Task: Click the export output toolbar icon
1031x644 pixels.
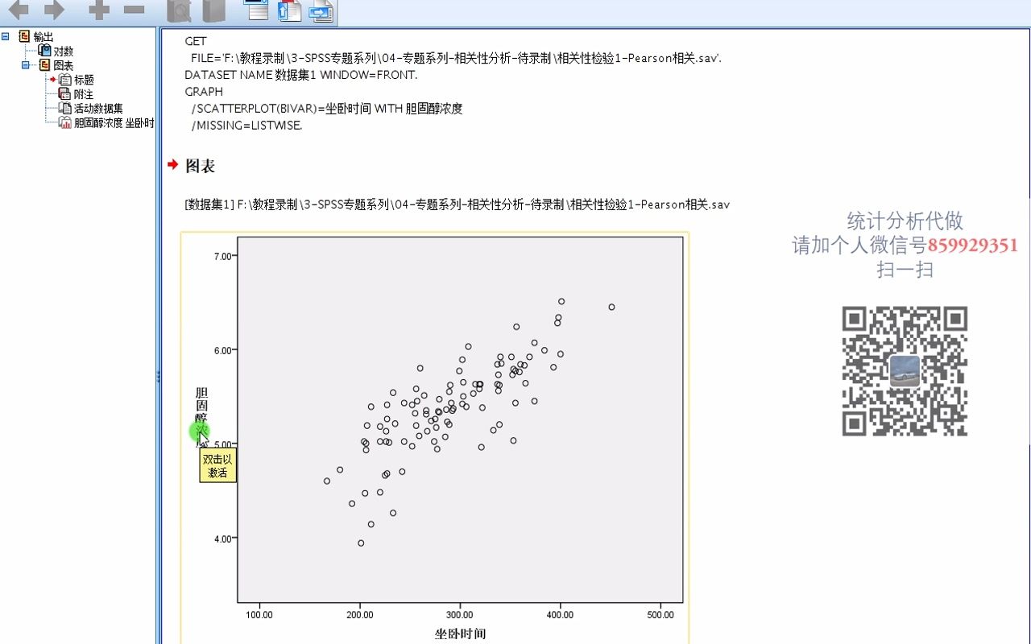Action: point(321,11)
